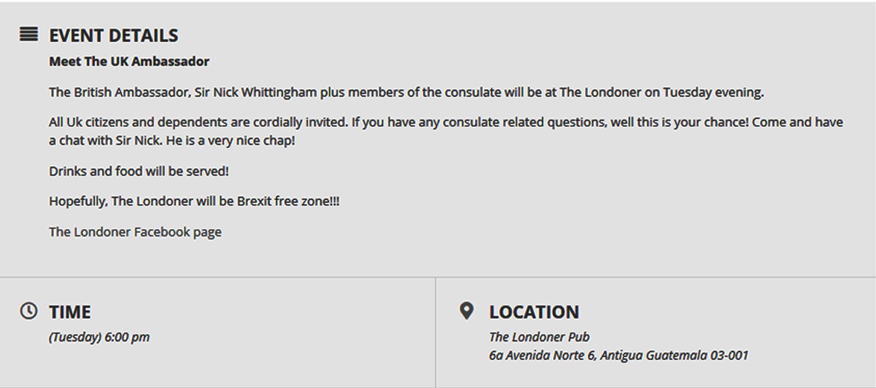The width and height of the screenshot is (876, 388).
Task: Click the Event Details list icon
Action: pos(29,34)
